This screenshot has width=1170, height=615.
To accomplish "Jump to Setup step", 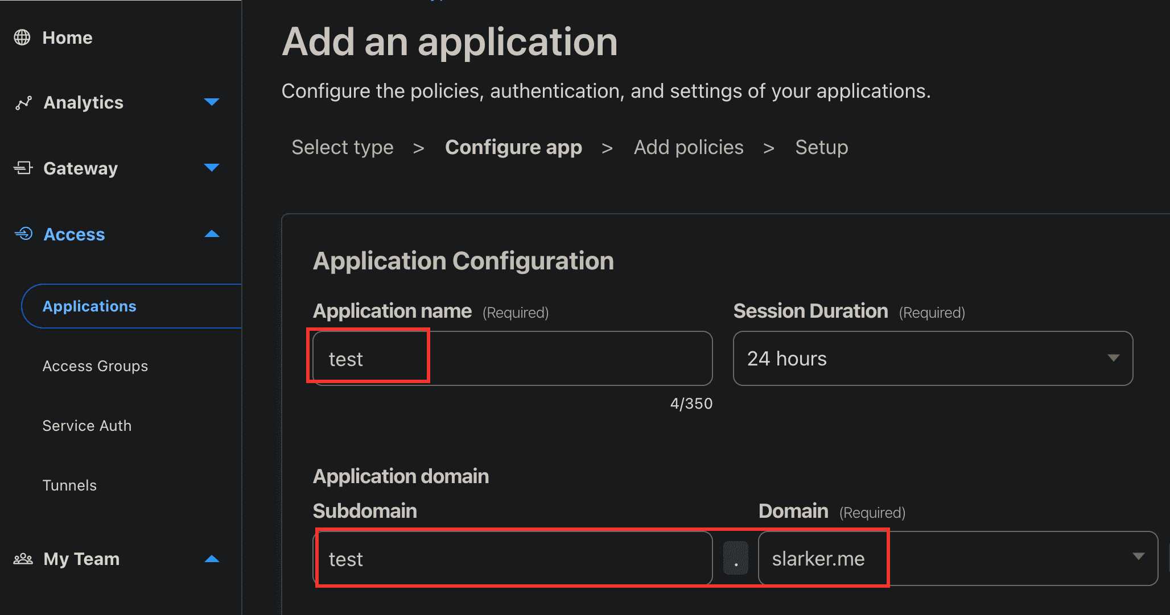I will (x=821, y=148).
